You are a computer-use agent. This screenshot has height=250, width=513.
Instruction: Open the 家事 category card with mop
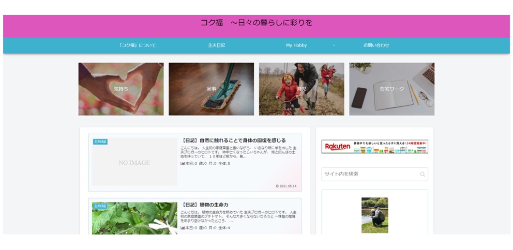211,89
